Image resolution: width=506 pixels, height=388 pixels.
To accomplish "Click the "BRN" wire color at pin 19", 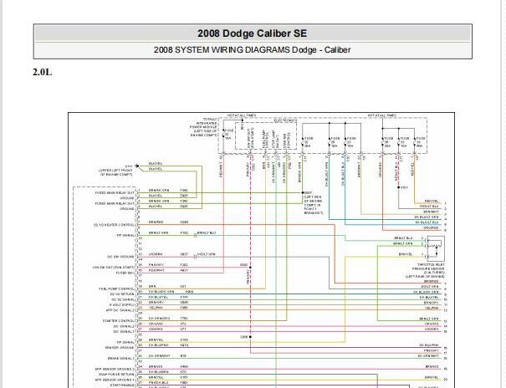I will point(152,287).
